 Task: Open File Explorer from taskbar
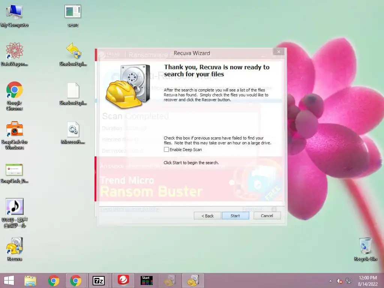pos(30,280)
